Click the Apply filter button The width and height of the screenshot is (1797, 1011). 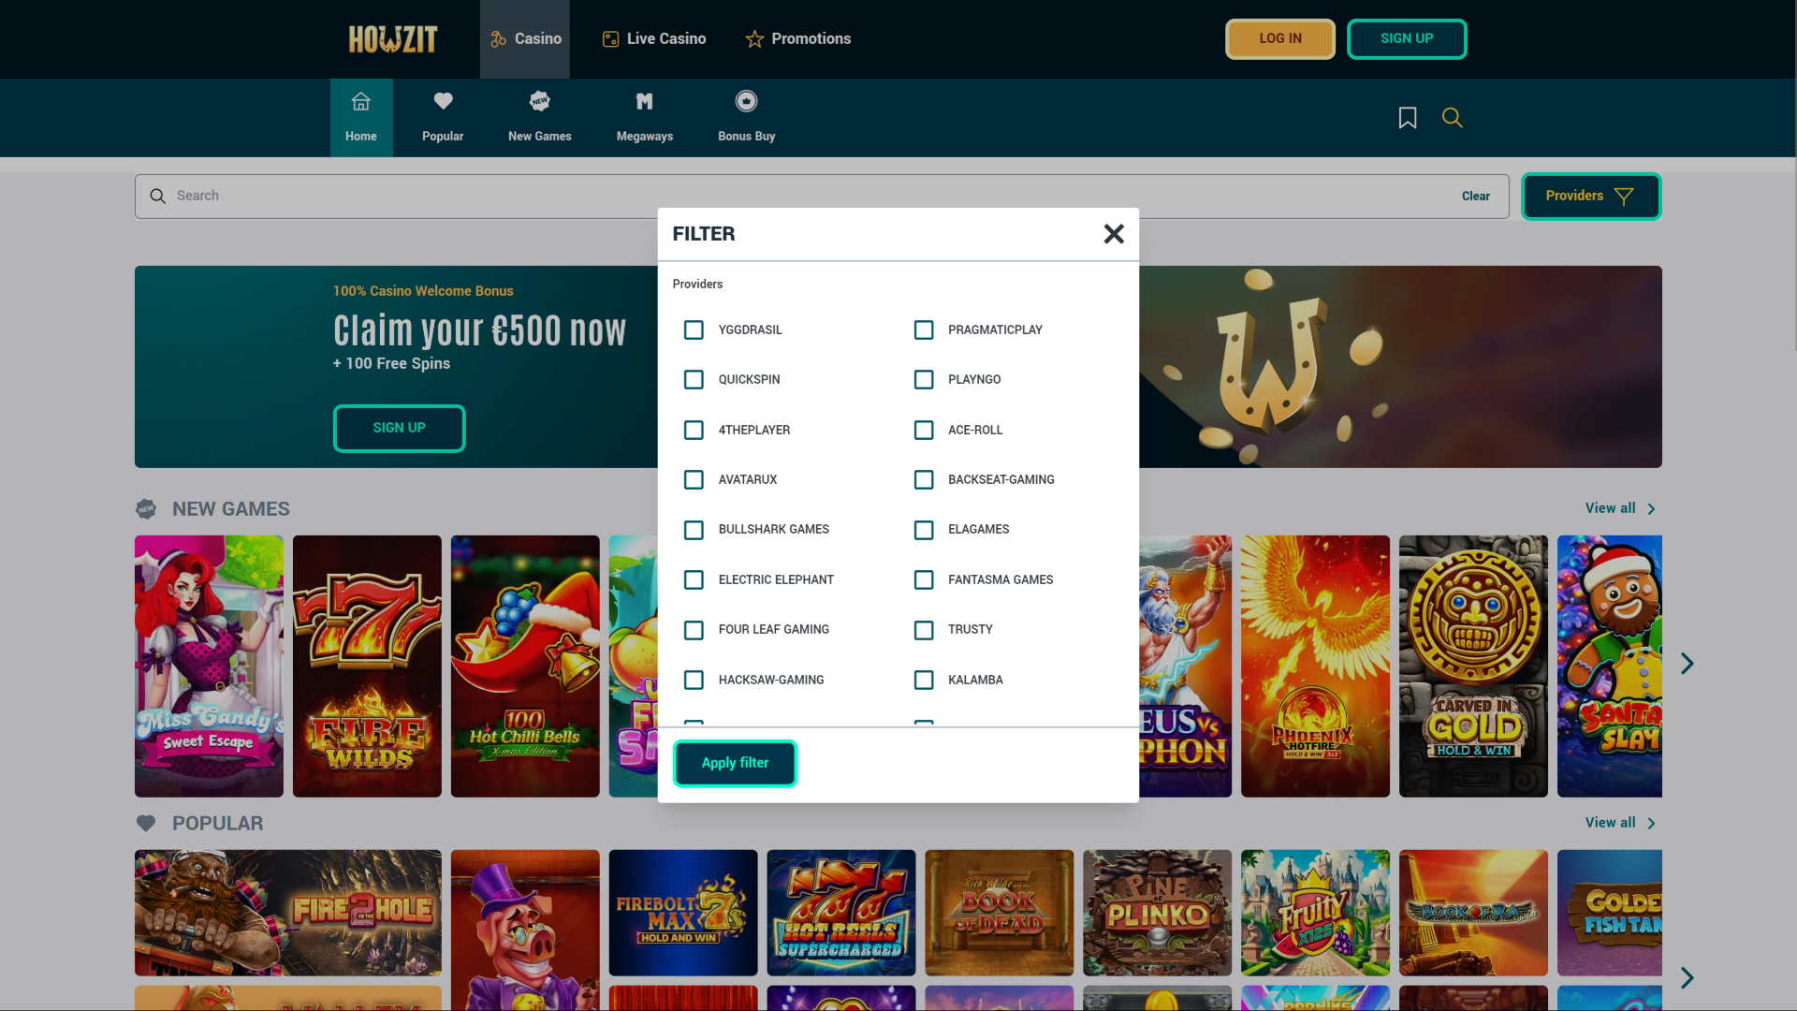point(735,763)
